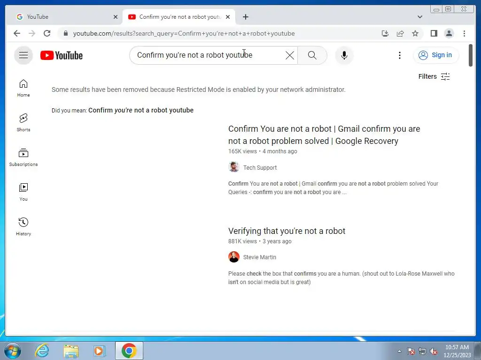Image resolution: width=481 pixels, height=360 pixels.
Task: Open taskbar clock 10:57 AM
Action: click(x=457, y=351)
